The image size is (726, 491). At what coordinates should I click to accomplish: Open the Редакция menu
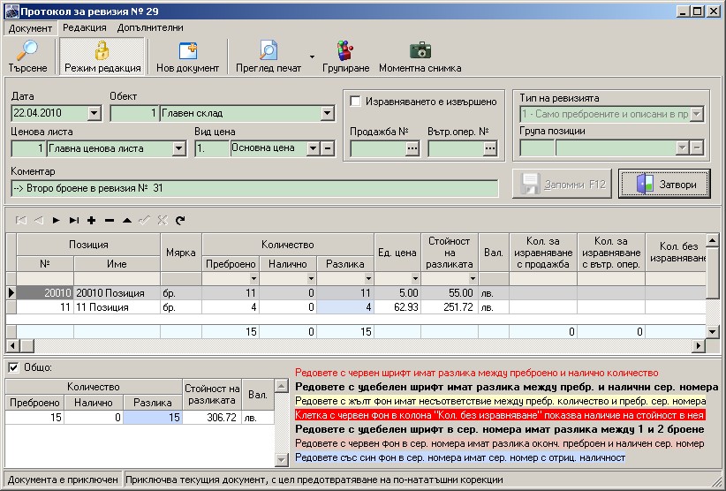(x=85, y=27)
